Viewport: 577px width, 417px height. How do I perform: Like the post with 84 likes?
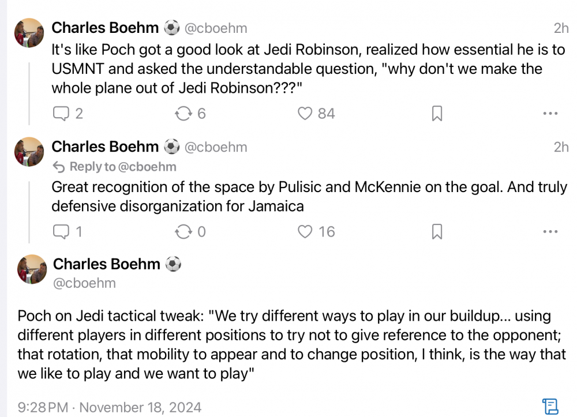tap(305, 114)
